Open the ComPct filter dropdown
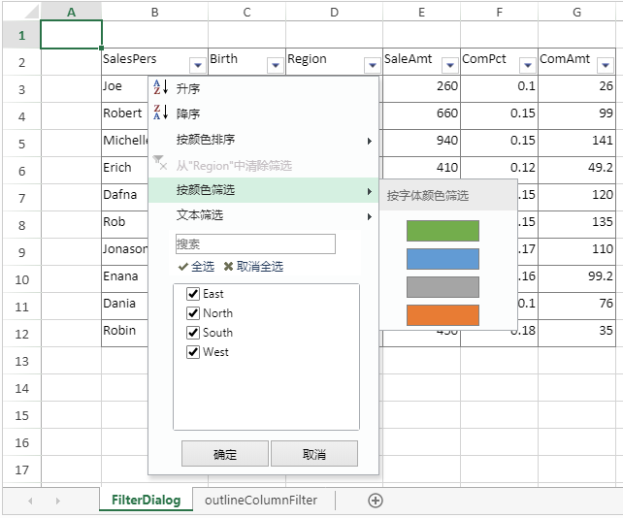The width and height of the screenshot is (623, 518). [x=528, y=65]
